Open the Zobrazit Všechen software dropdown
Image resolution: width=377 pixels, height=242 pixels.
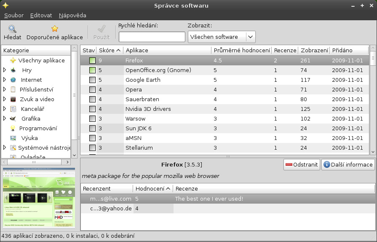222,37
